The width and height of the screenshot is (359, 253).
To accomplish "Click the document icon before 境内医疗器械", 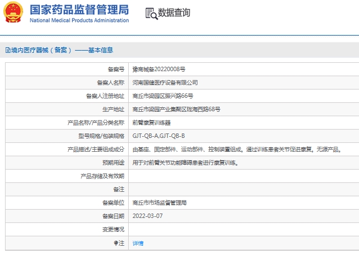I will (x=8, y=50).
